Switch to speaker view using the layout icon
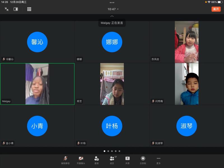Viewport: 224px width, 168px height. tap(16, 9)
